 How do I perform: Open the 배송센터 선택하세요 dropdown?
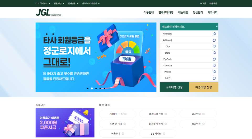189,27
